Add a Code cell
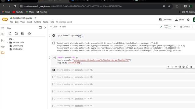195x109 pixels. [54, 27]
